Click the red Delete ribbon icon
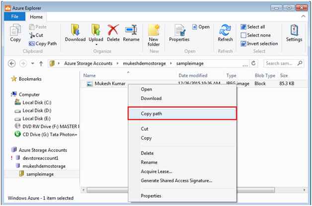Image resolution: width=312 pixels, height=206 pixels. [x=113, y=33]
